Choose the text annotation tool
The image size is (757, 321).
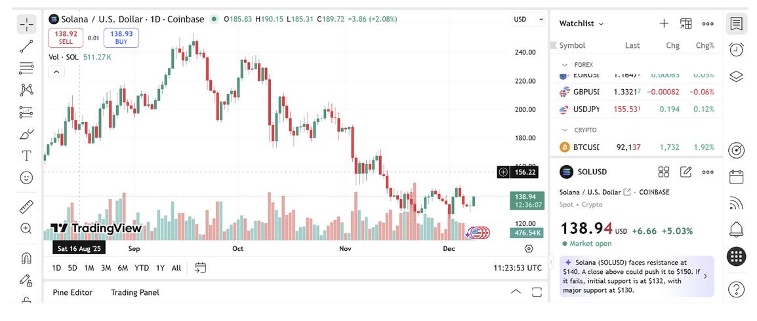coord(26,155)
